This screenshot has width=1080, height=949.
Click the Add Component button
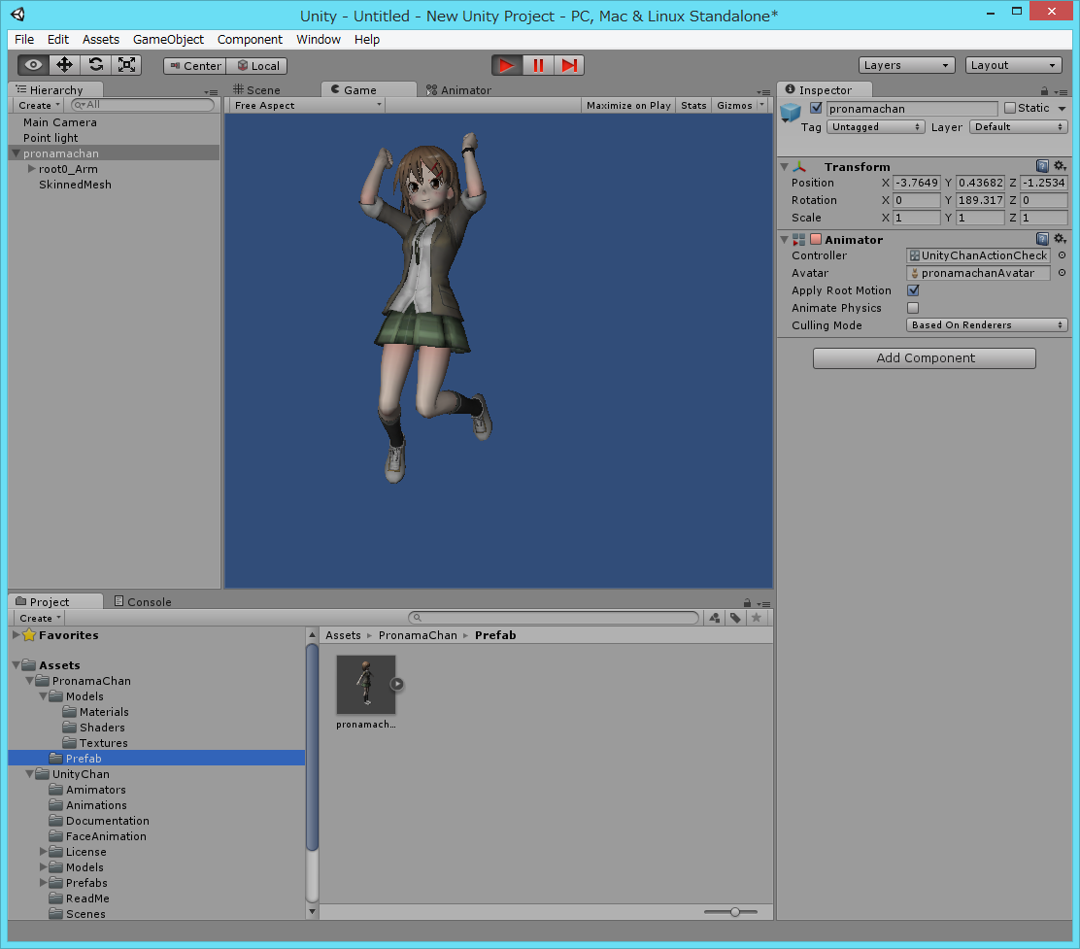pos(924,358)
